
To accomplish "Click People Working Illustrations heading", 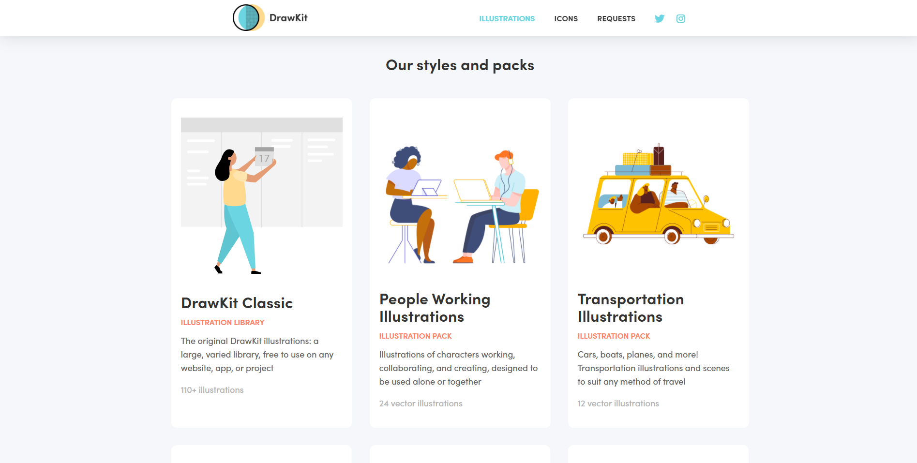I will [435, 308].
